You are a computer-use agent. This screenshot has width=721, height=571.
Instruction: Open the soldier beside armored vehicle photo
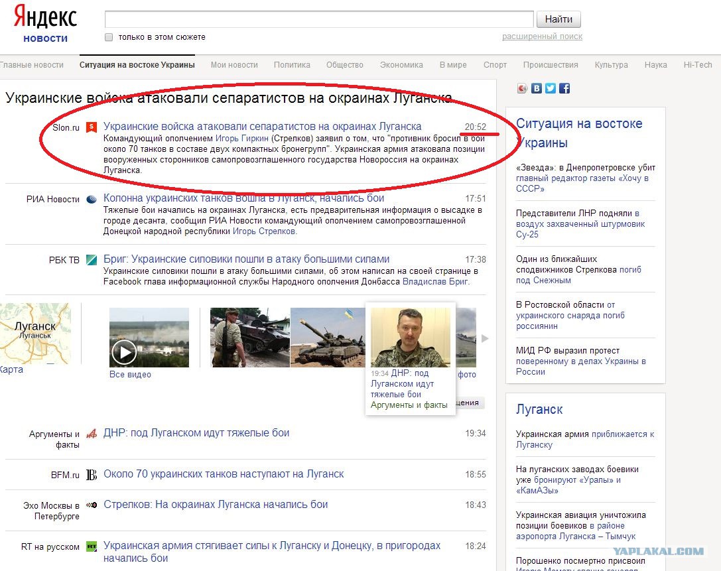click(249, 338)
